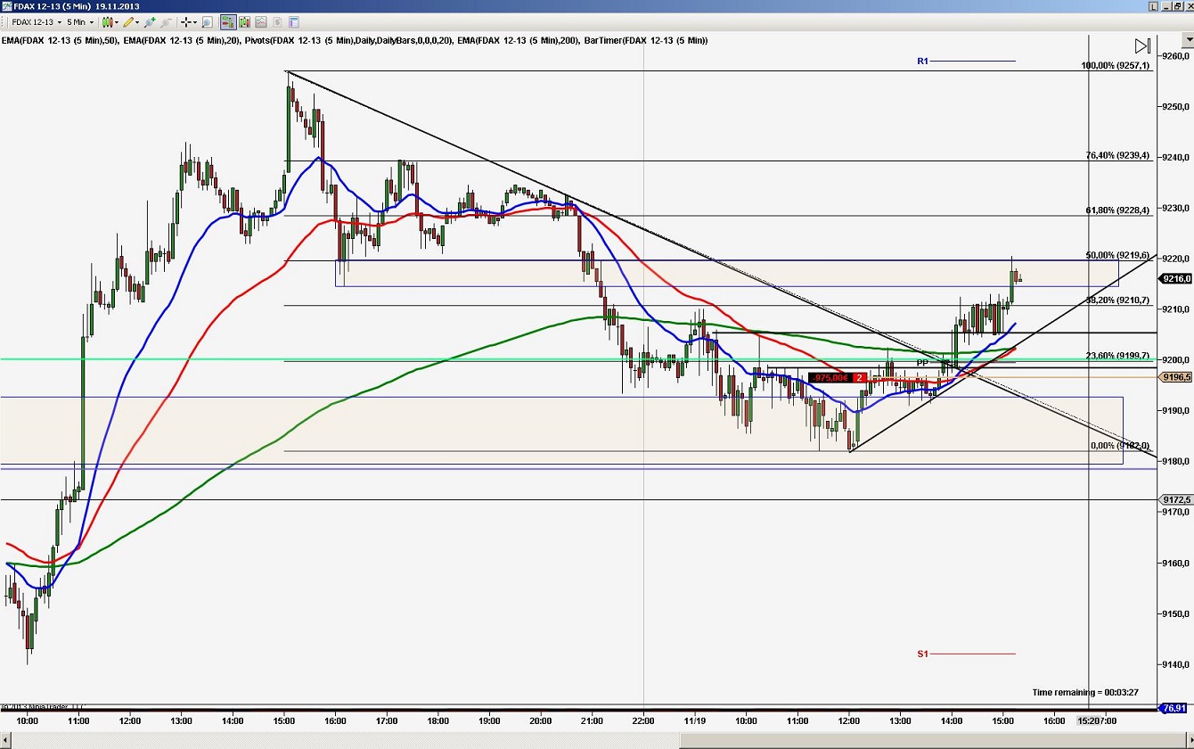Open the 5 Min interval dropdown
Screen dimensions: 1194x749
[78, 22]
